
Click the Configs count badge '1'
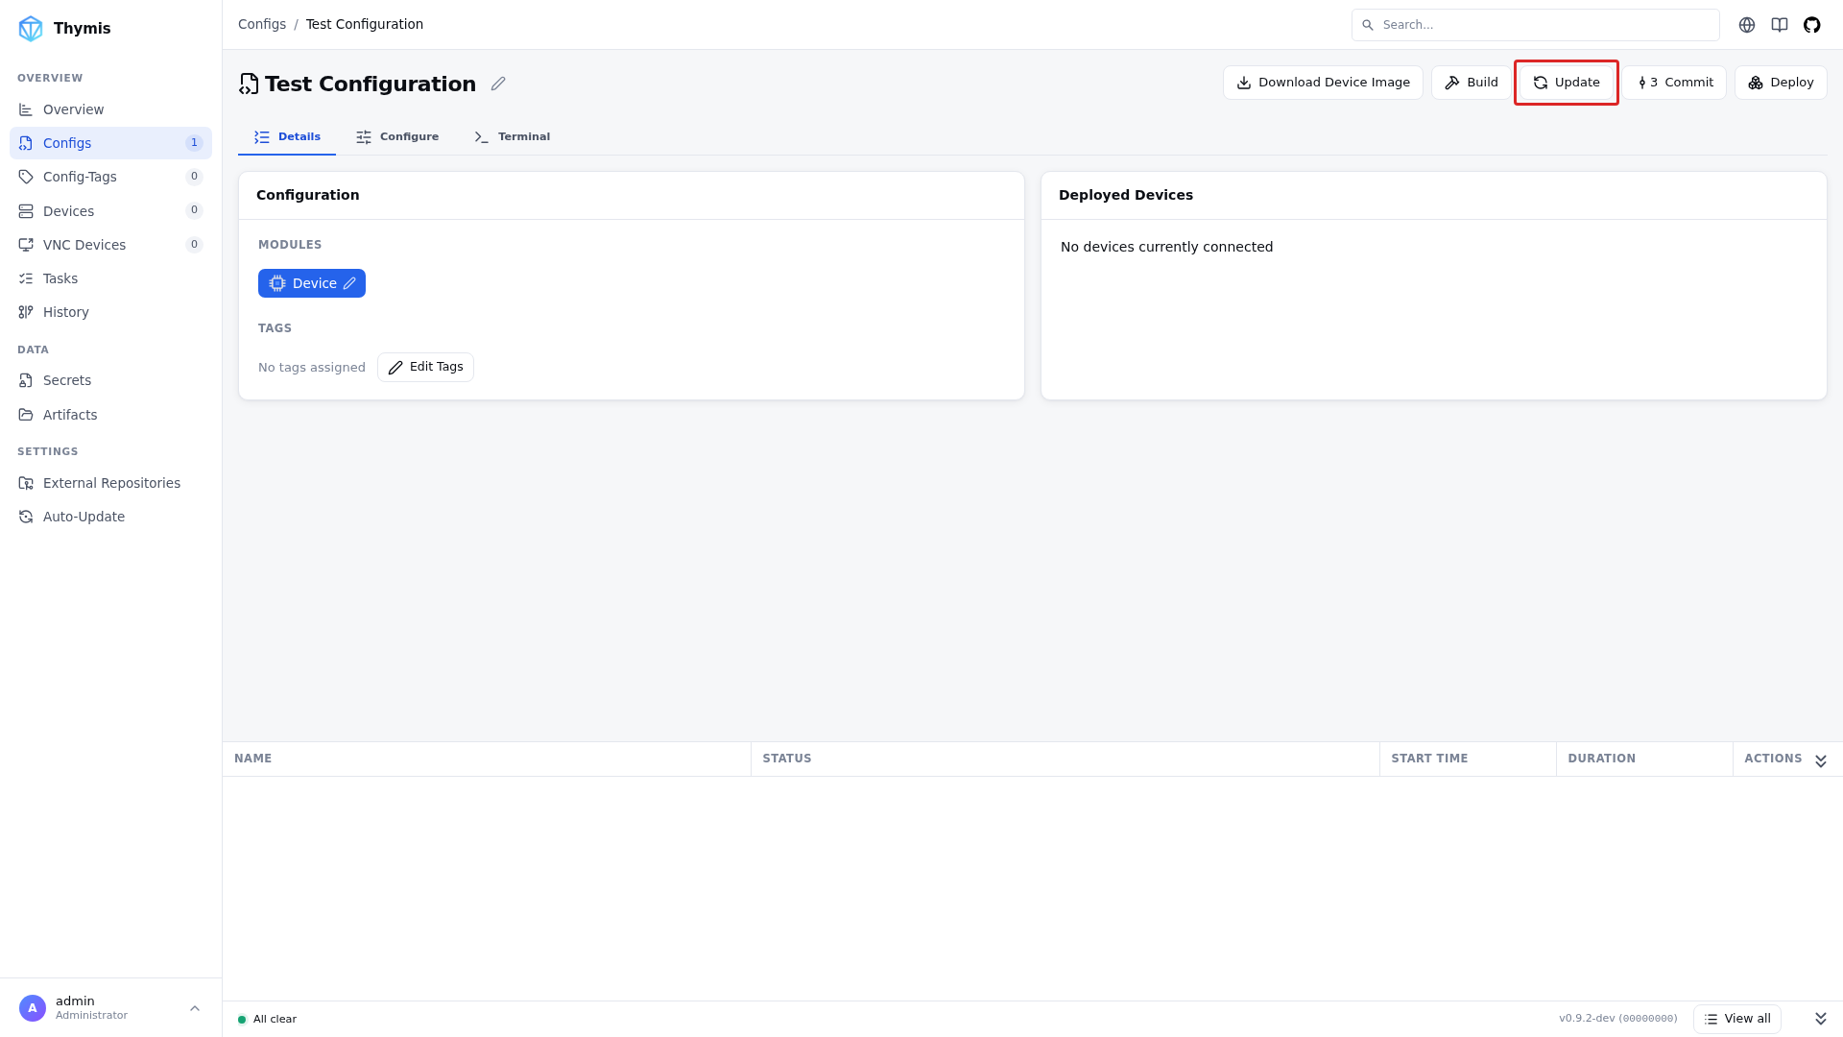click(x=194, y=143)
